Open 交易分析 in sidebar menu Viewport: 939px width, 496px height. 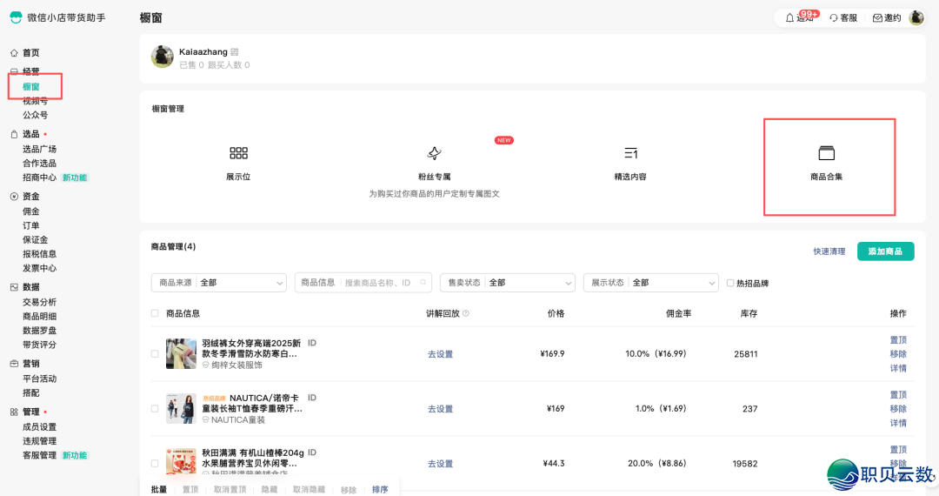pos(39,302)
